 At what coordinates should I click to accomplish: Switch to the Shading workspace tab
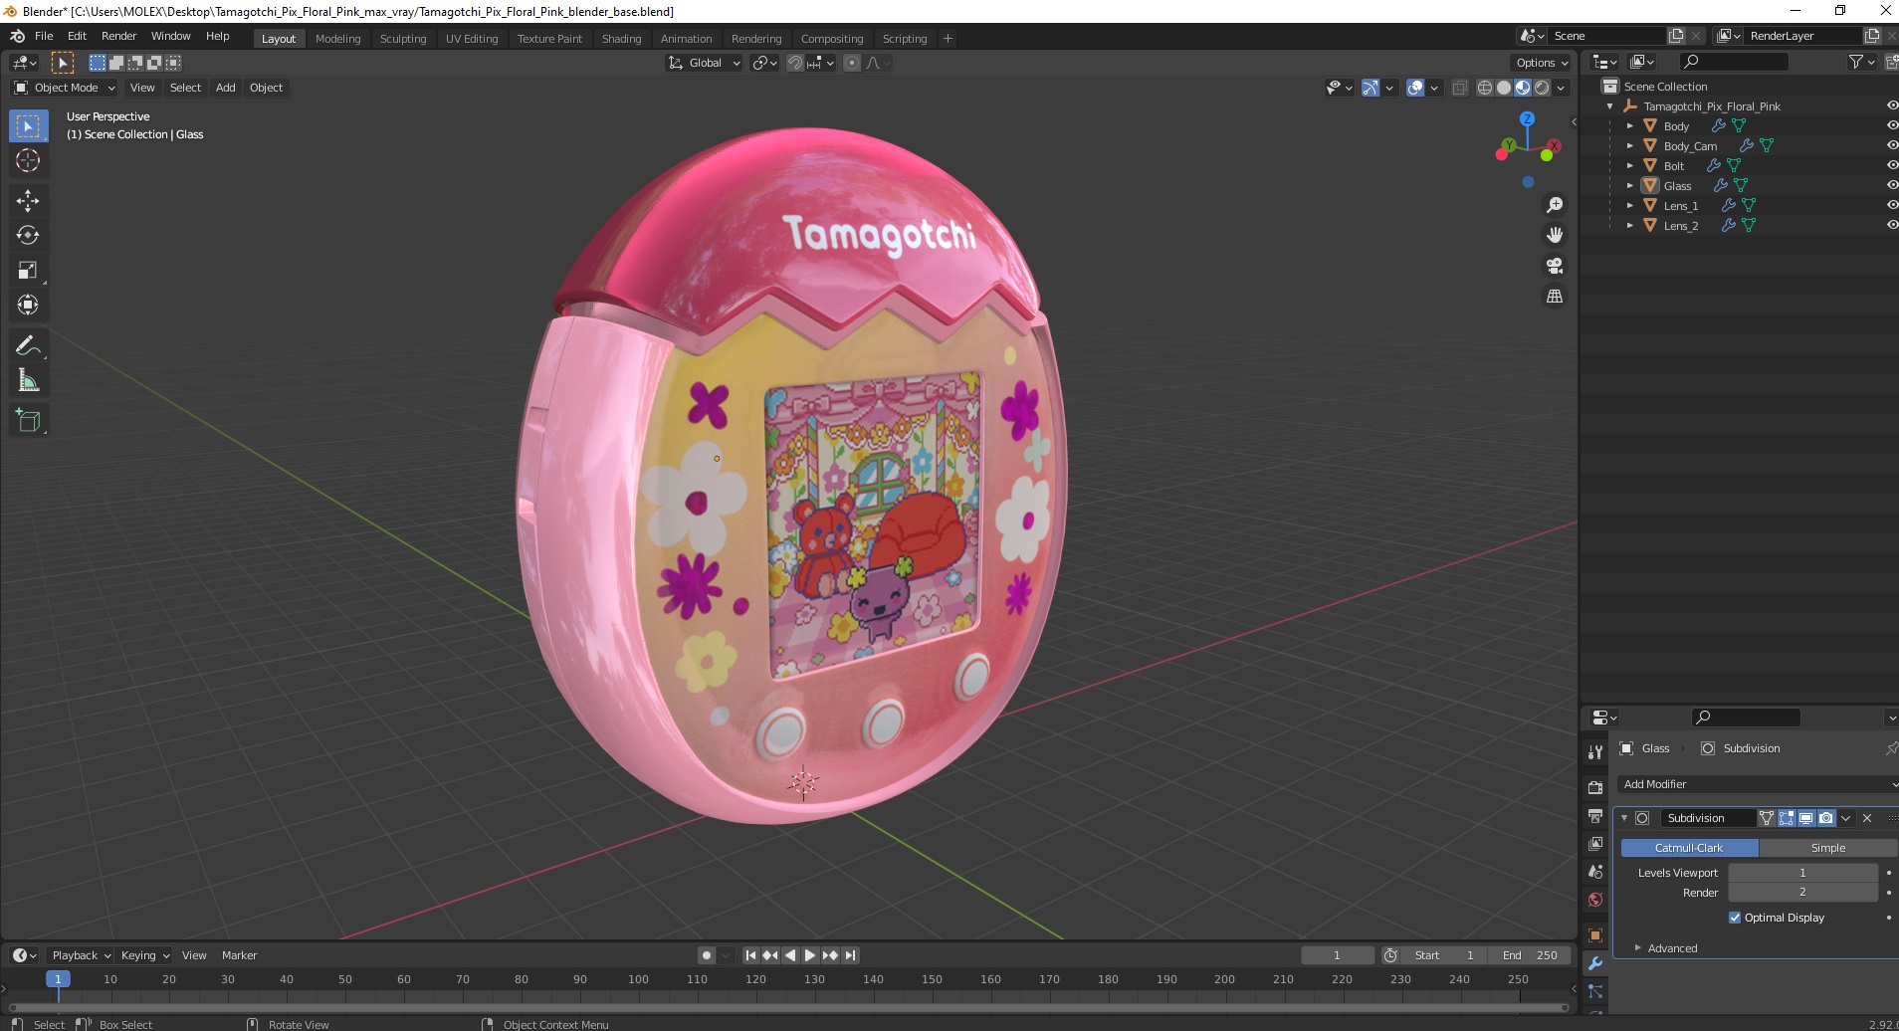pyautogui.click(x=621, y=39)
